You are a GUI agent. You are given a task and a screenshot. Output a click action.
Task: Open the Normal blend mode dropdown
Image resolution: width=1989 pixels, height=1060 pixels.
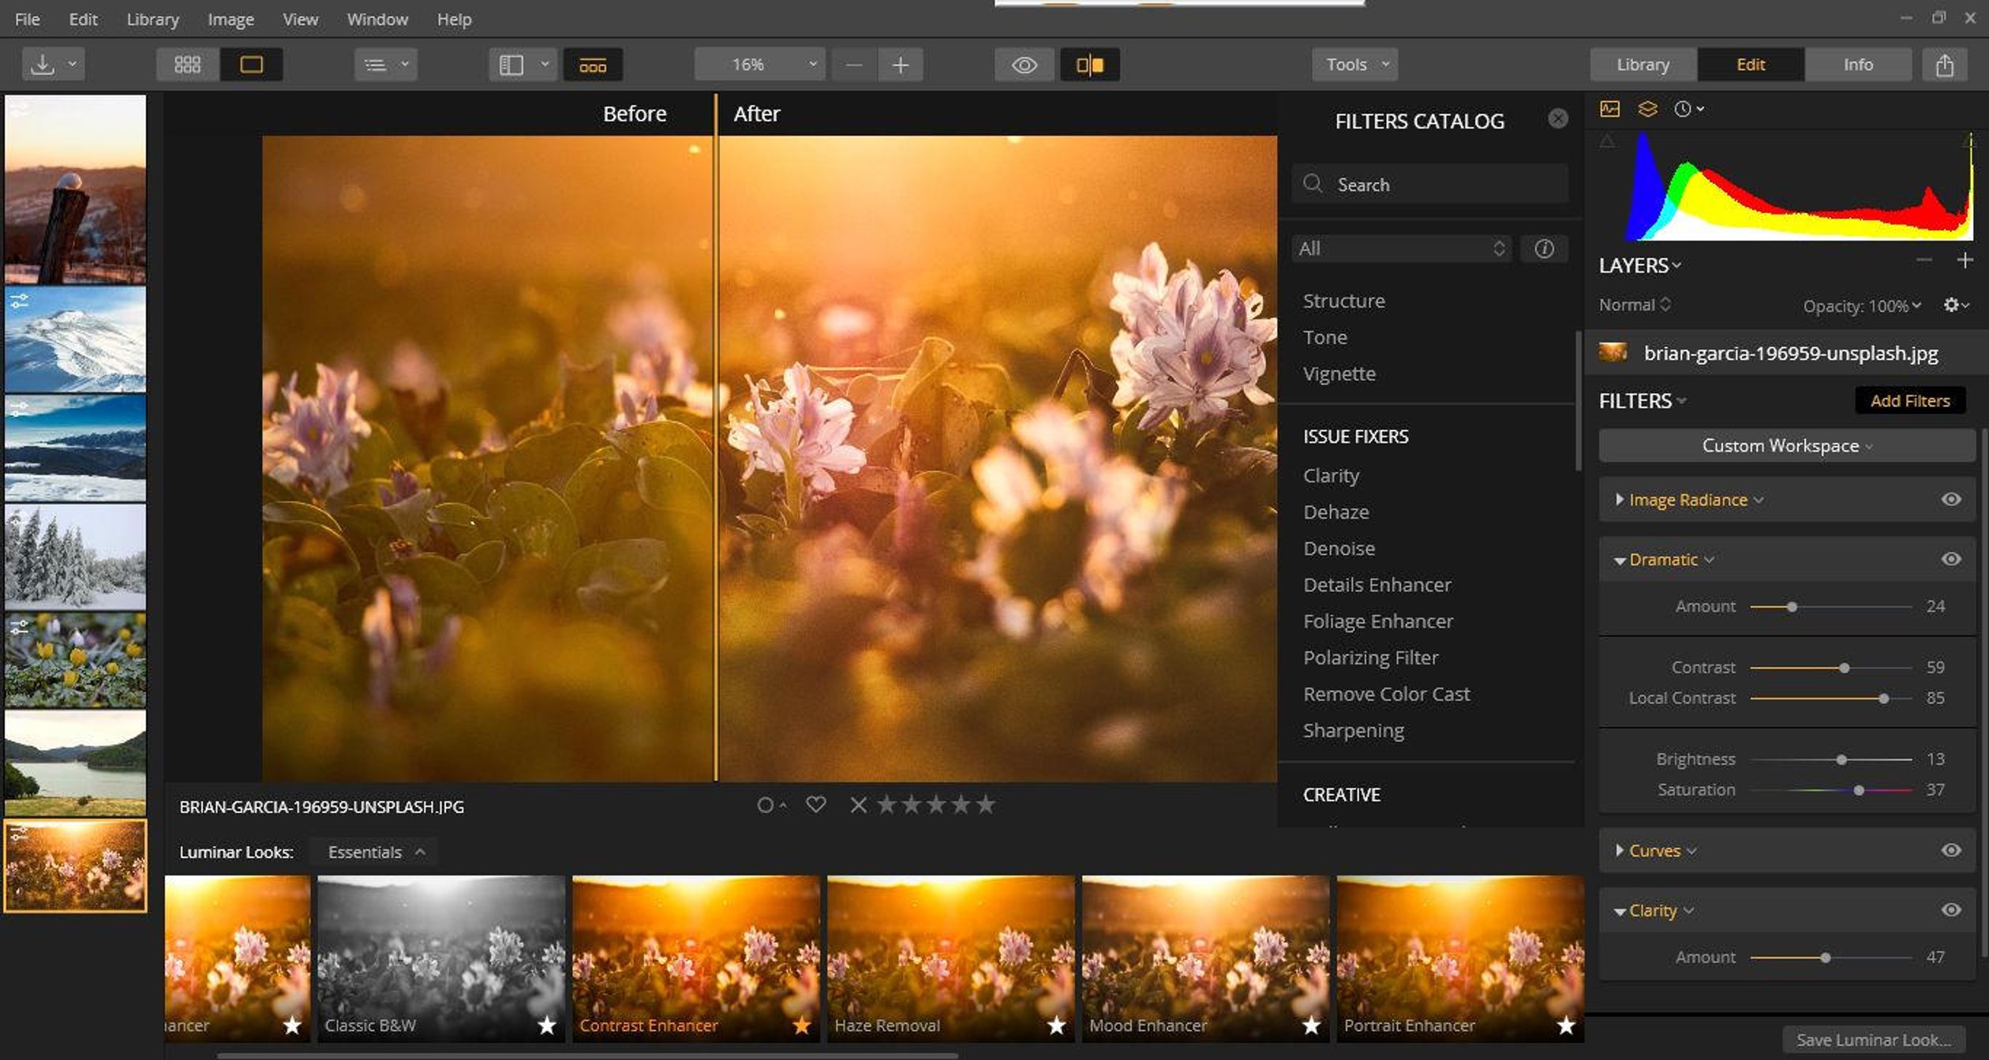tap(1635, 305)
